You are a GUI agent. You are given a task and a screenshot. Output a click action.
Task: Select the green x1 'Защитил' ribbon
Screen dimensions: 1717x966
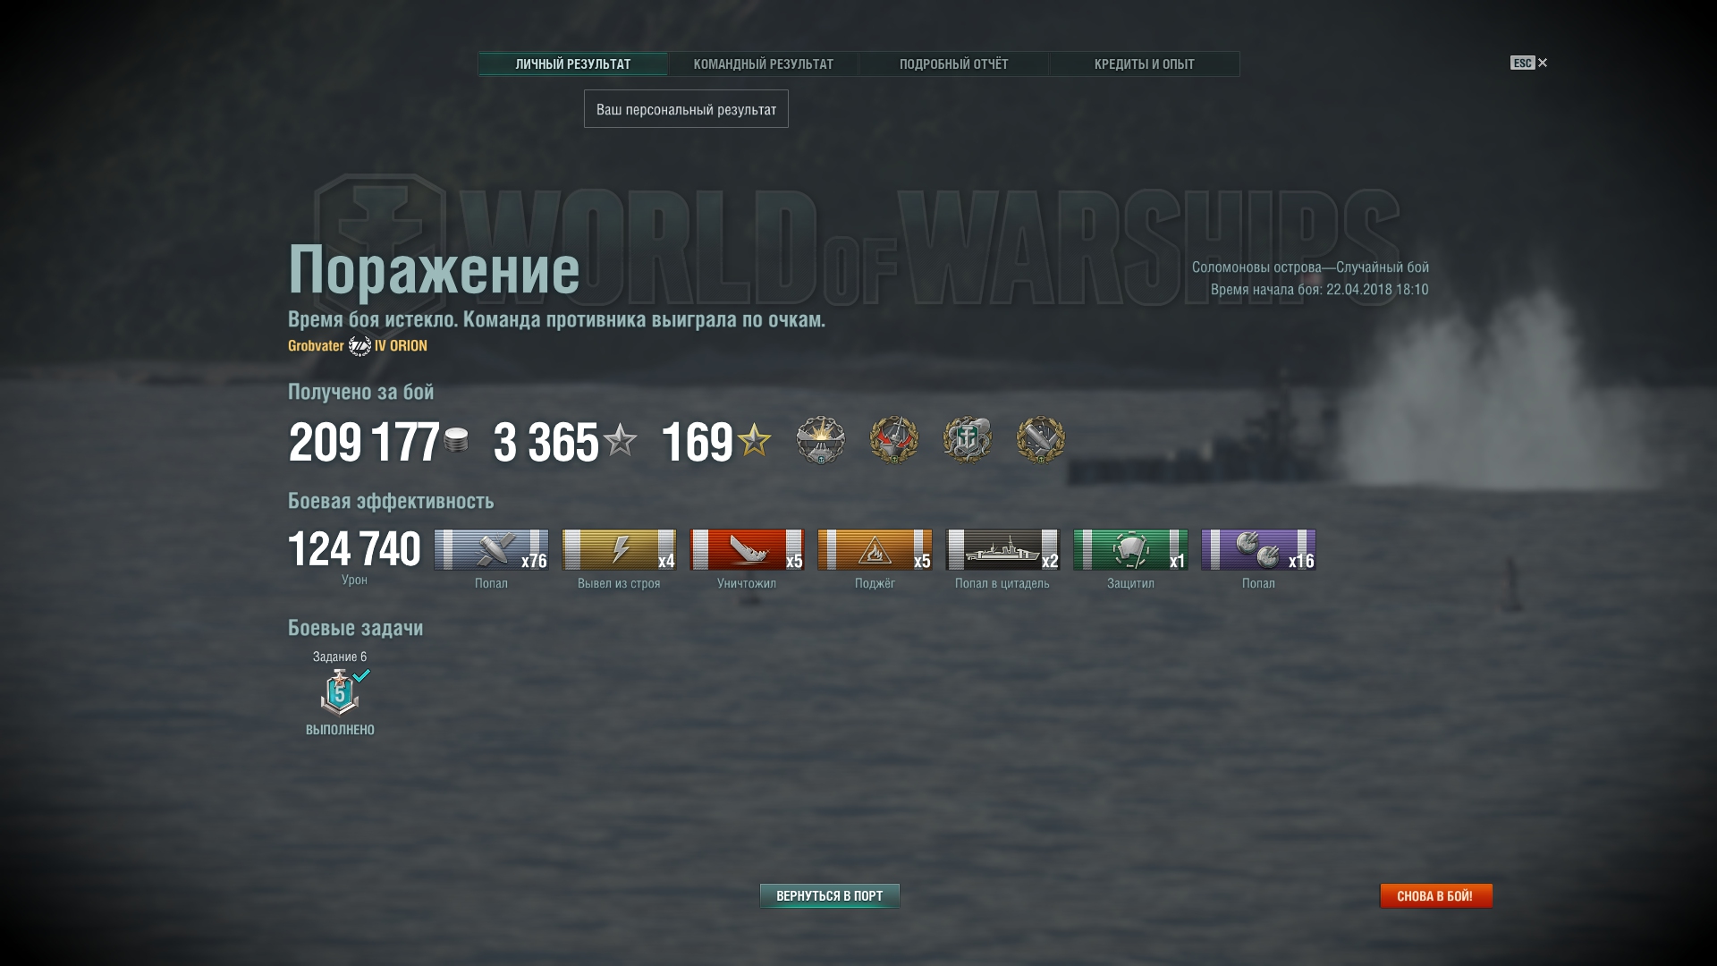[x=1130, y=549]
